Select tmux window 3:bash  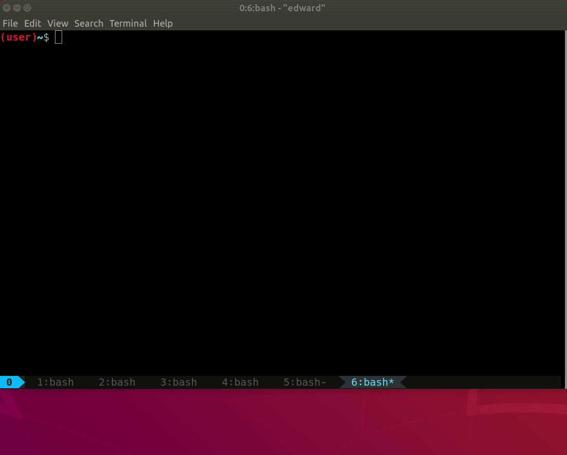click(179, 382)
